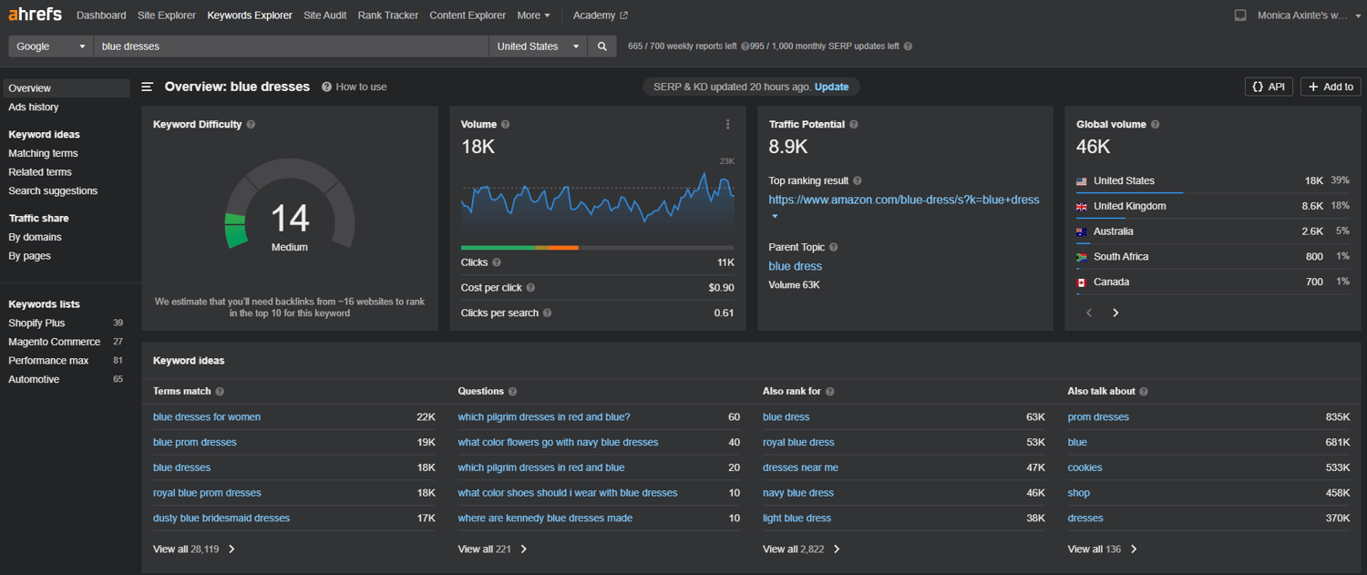Click the Clicks per search info icon
1367x575 pixels.
[x=547, y=313]
